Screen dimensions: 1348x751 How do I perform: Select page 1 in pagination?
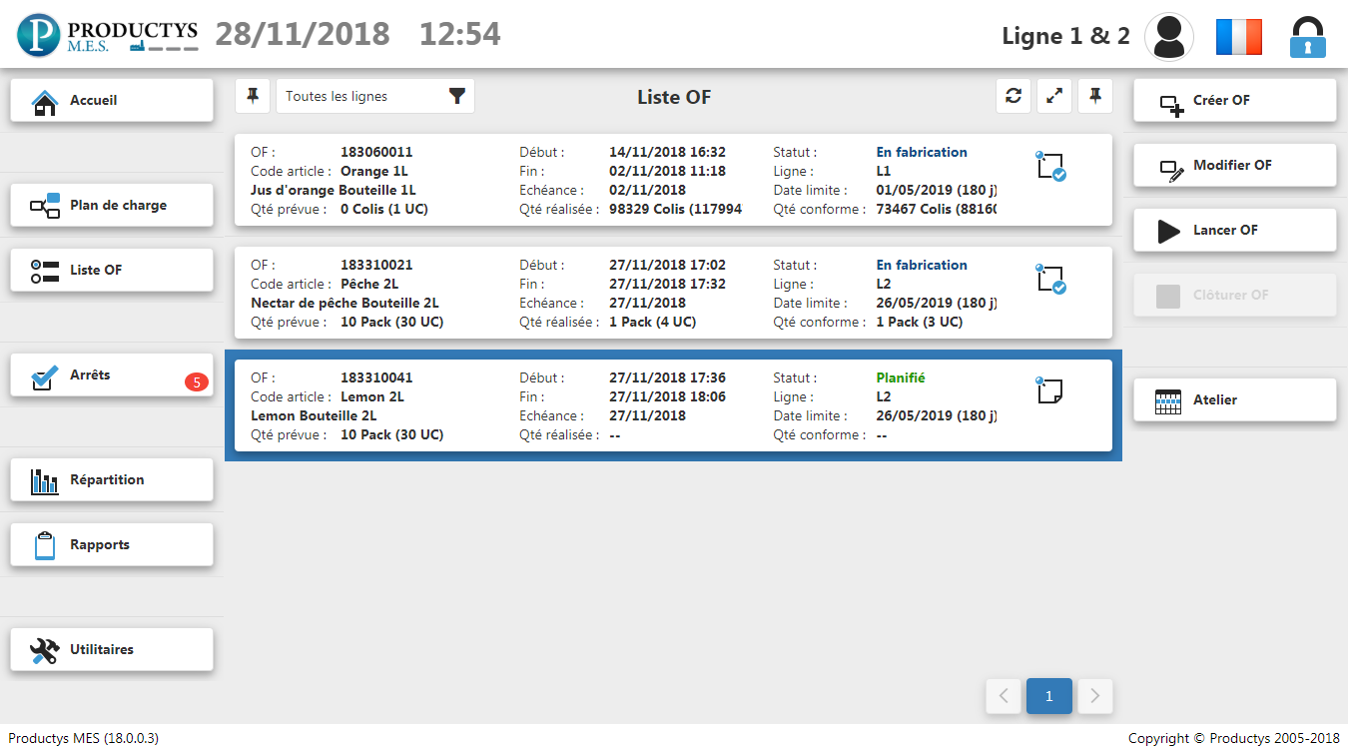tap(1048, 696)
